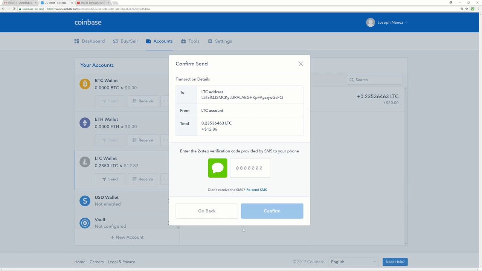Click the Confirm button
The height and width of the screenshot is (271, 482).
(272, 211)
